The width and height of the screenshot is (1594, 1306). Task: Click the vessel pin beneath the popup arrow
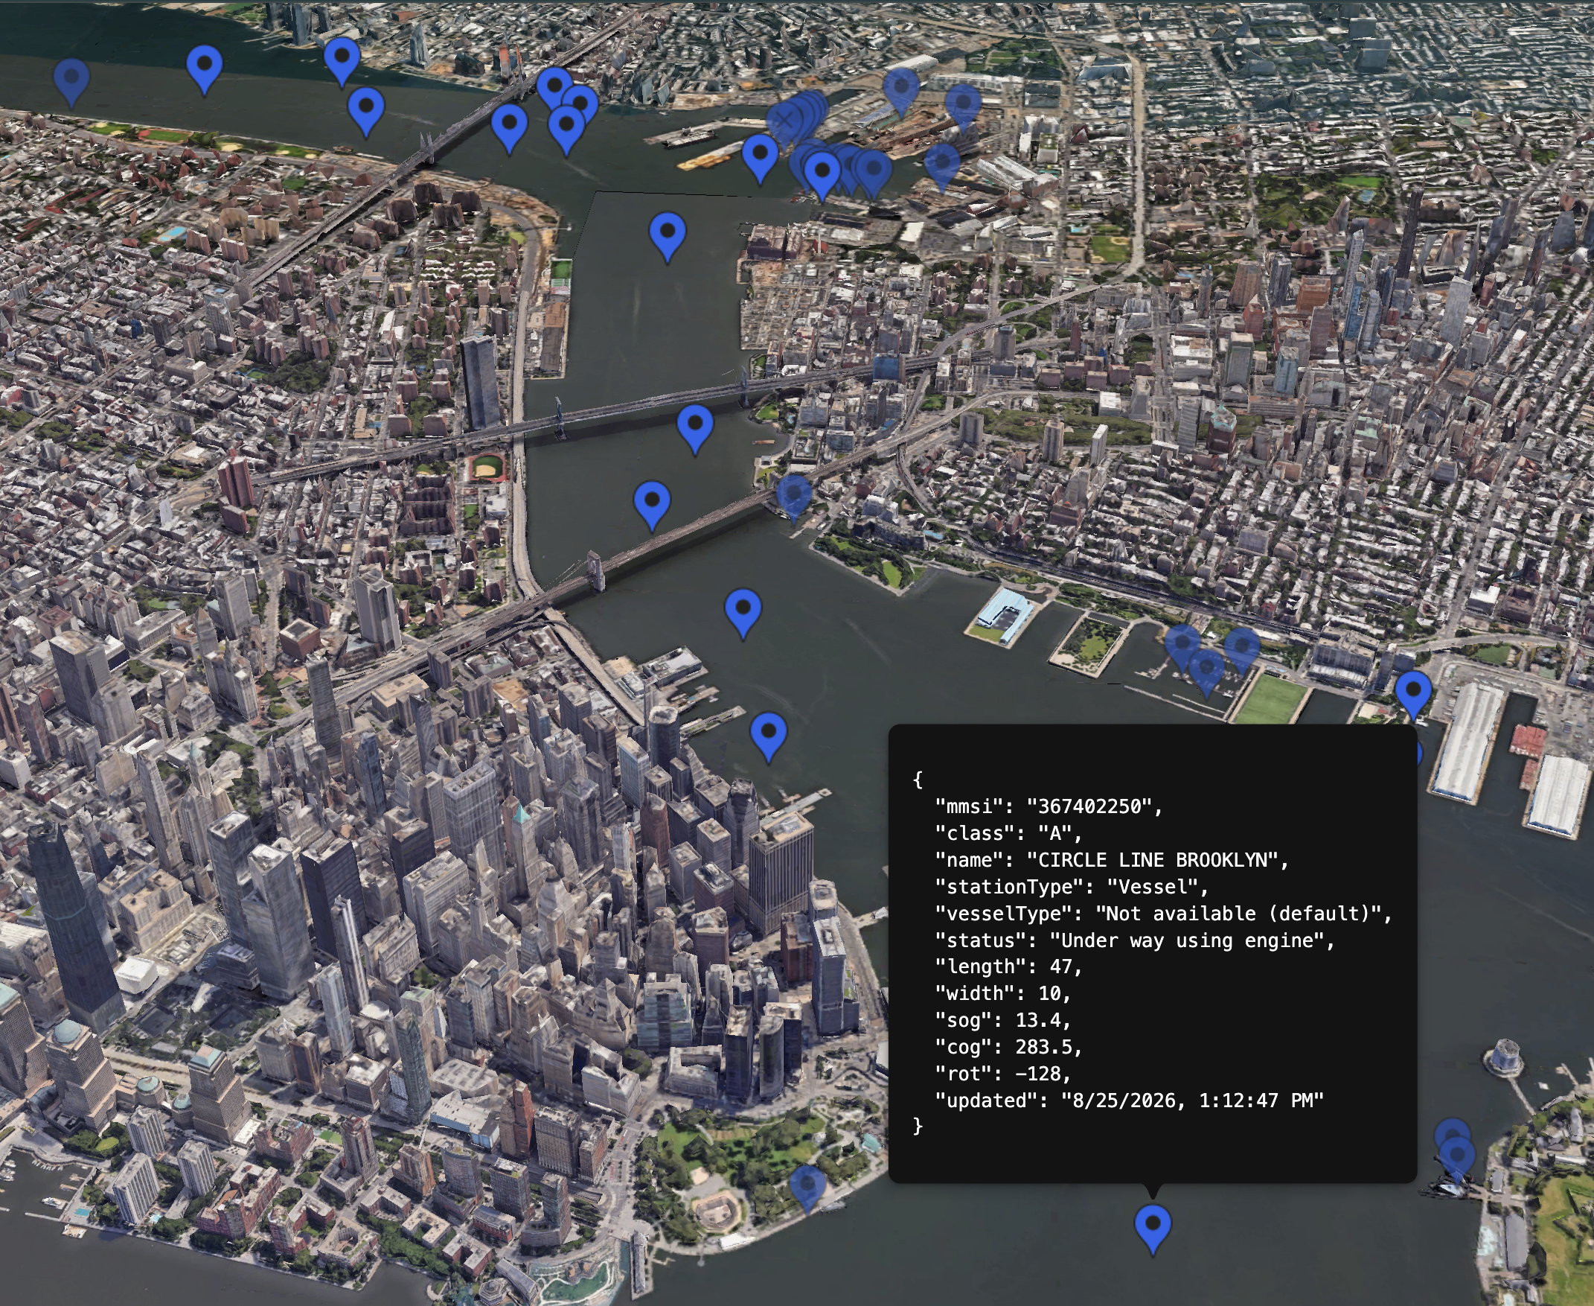pyautogui.click(x=1152, y=1229)
